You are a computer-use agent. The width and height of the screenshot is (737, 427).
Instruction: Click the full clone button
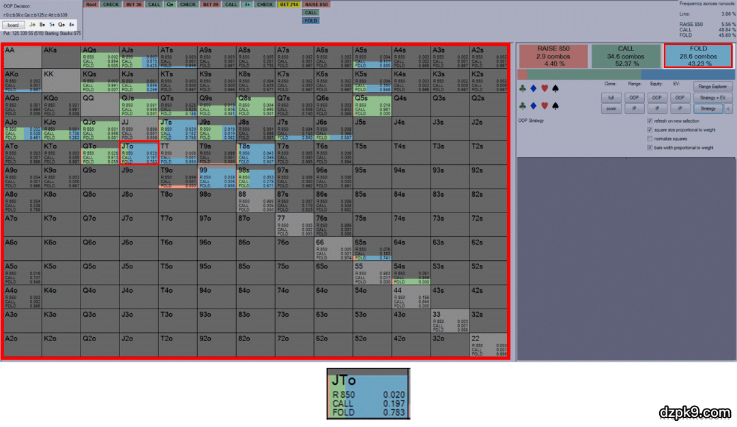[x=611, y=98]
